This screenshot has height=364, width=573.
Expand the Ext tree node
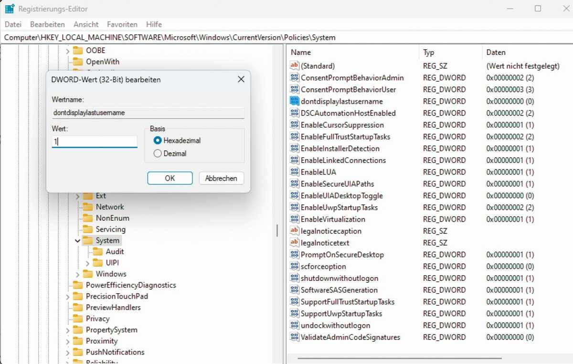(77, 196)
